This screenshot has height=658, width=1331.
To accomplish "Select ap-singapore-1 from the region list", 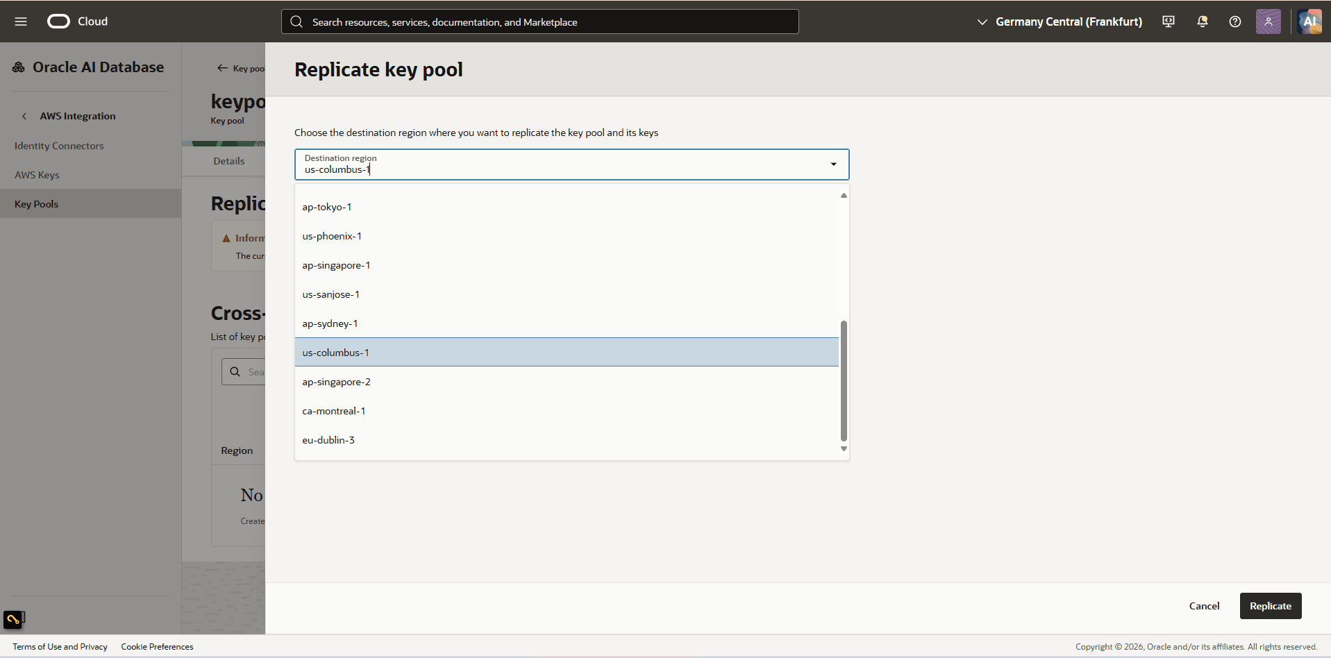I will pos(567,265).
